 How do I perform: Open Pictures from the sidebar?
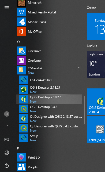tap(7, 140)
